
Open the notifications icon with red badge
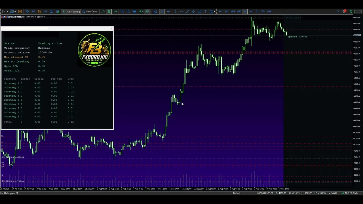[344, 11]
